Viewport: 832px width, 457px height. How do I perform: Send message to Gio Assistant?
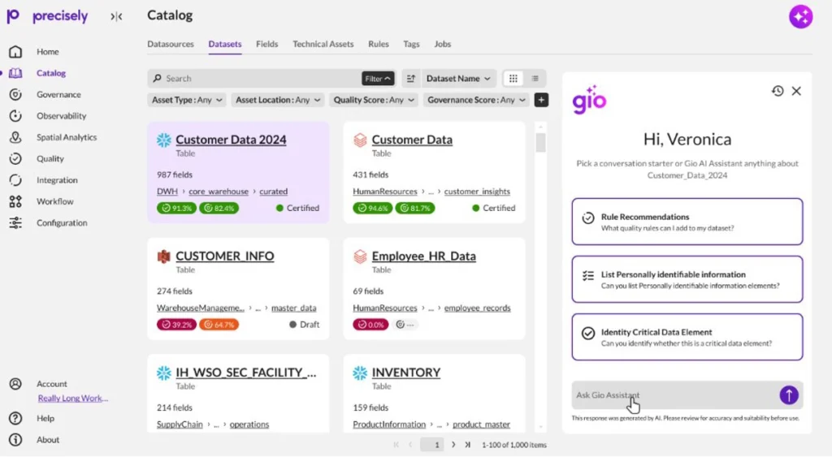click(x=789, y=395)
